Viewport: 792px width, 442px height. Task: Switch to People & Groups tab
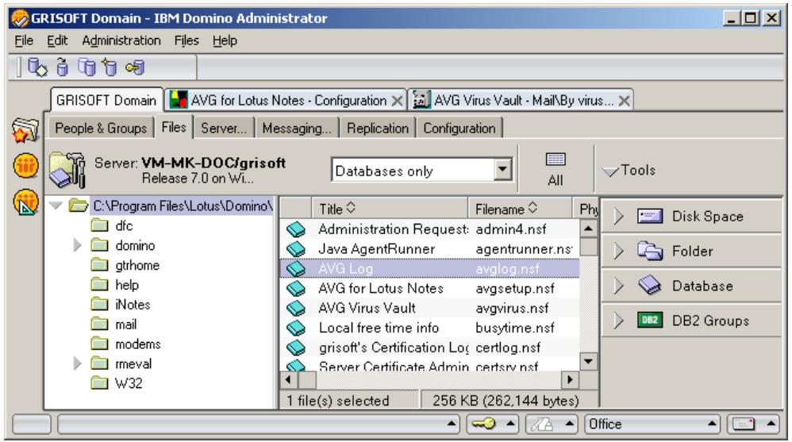(101, 129)
